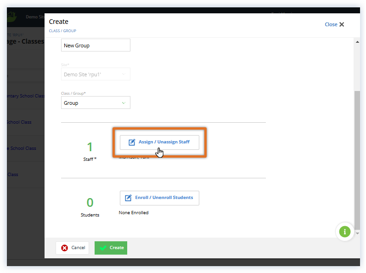Click the staff count 1

coord(90,147)
